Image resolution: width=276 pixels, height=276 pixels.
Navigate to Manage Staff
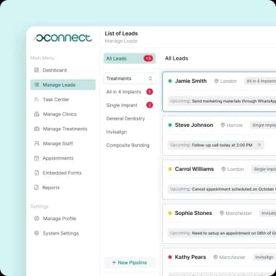click(x=63, y=143)
